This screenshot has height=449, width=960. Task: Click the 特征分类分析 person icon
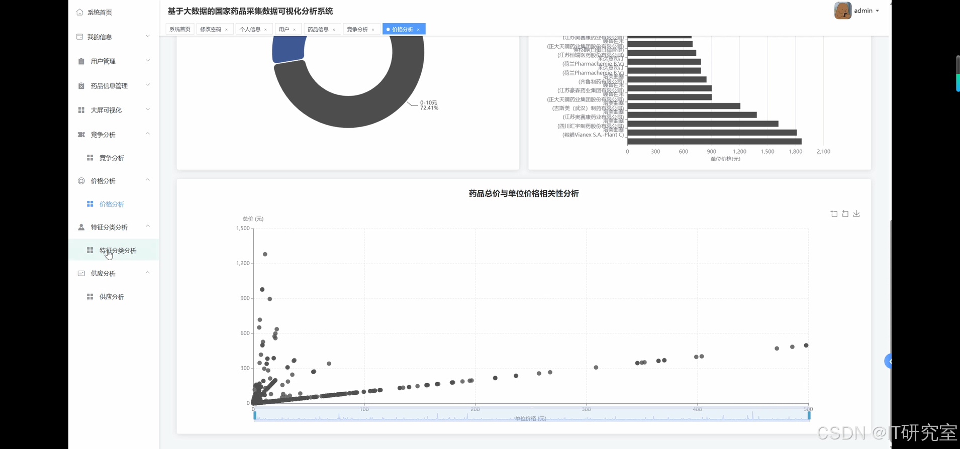(x=81, y=227)
